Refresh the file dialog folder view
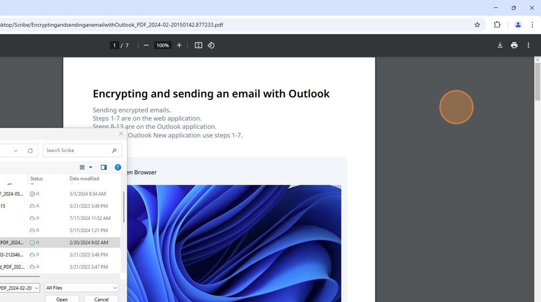The width and height of the screenshot is (541, 302). pyautogui.click(x=30, y=151)
